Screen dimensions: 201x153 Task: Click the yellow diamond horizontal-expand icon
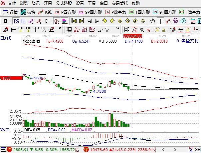[x=120, y=21]
